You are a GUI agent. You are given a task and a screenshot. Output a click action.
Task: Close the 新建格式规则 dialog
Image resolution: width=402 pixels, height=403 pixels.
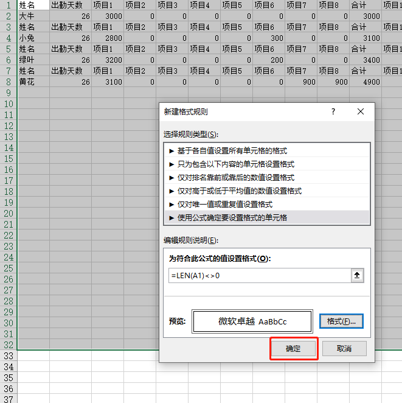361,111
